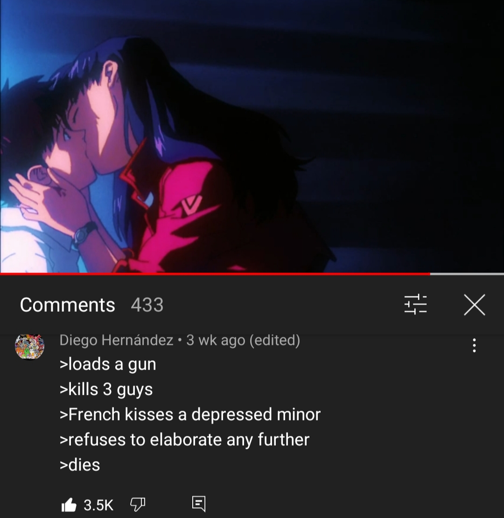Open Diego Hernández's profile avatar
The image size is (504, 518).
pyautogui.click(x=30, y=346)
